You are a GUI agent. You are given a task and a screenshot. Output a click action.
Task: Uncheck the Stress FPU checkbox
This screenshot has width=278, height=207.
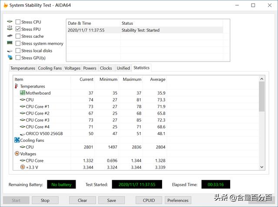click(x=18, y=29)
